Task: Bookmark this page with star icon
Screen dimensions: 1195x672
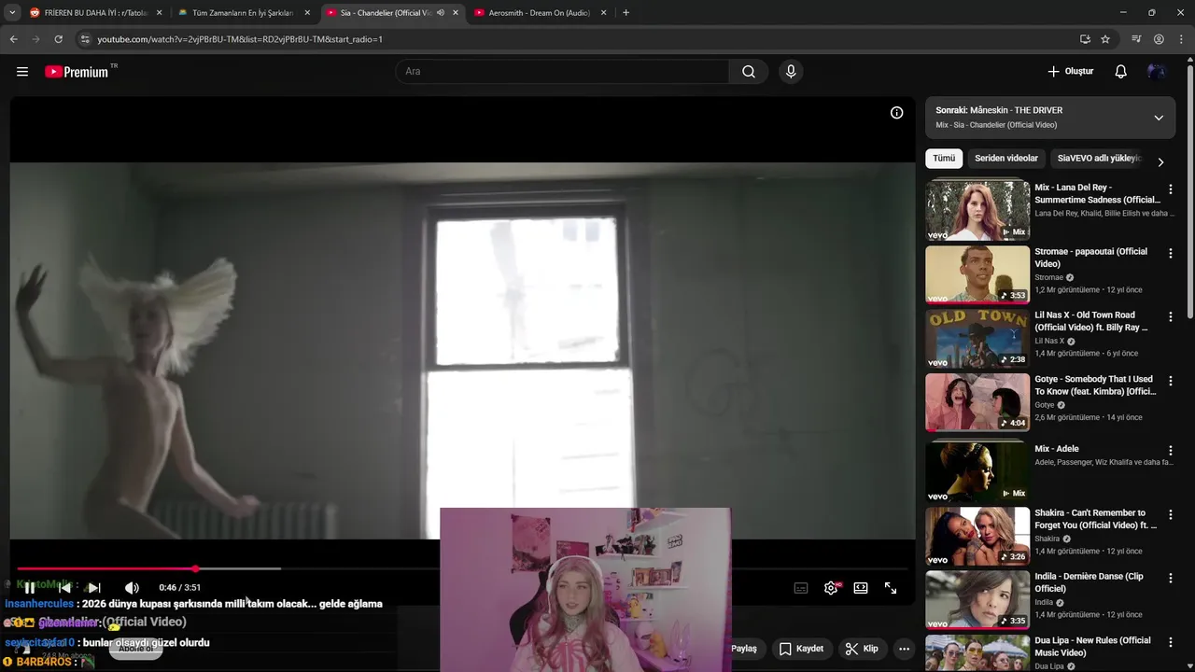Action: tap(1105, 39)
